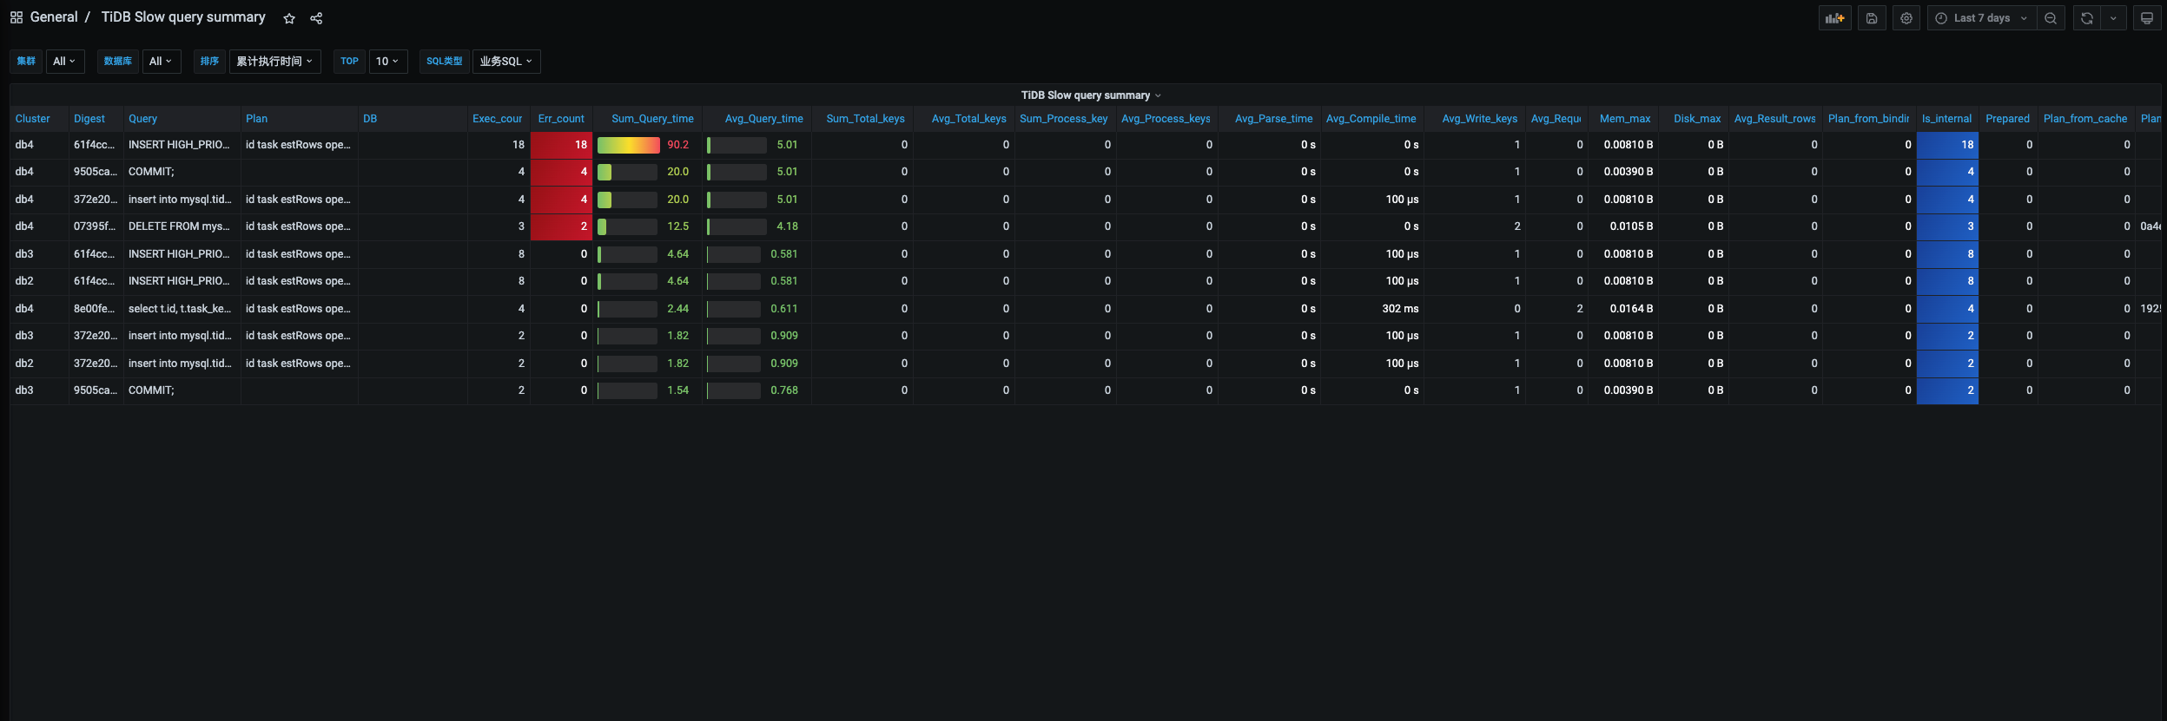Select the blue Is_internal cell showing 18
Viewport: 2167px width, 721px height.
point(1947,145)
